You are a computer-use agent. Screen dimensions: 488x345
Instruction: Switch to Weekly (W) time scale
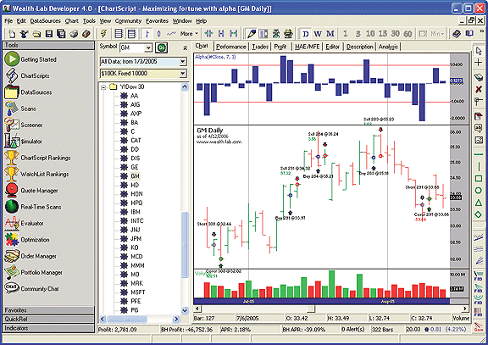[x=318, y=34]
